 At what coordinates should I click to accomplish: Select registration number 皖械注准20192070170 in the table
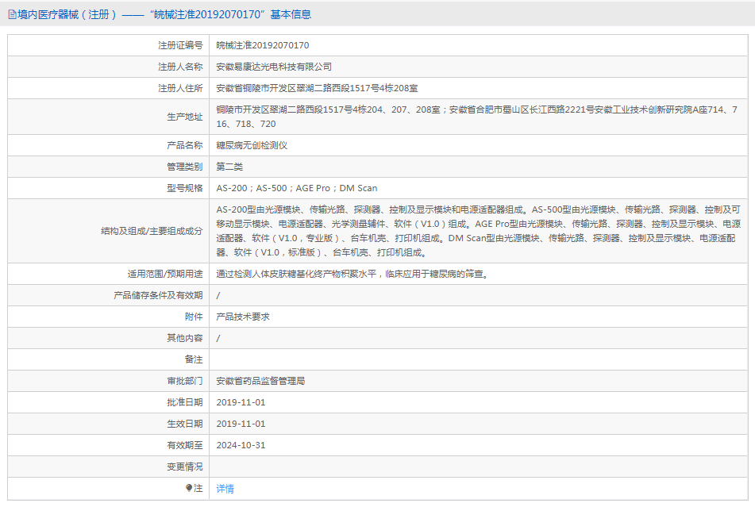point(263,46)
